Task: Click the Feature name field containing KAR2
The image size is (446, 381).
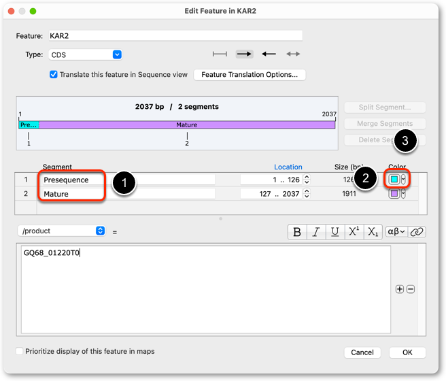Action: coord(175,36)
